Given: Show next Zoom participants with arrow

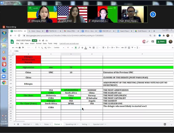Looking at the screenshot, I should (153, 14).
